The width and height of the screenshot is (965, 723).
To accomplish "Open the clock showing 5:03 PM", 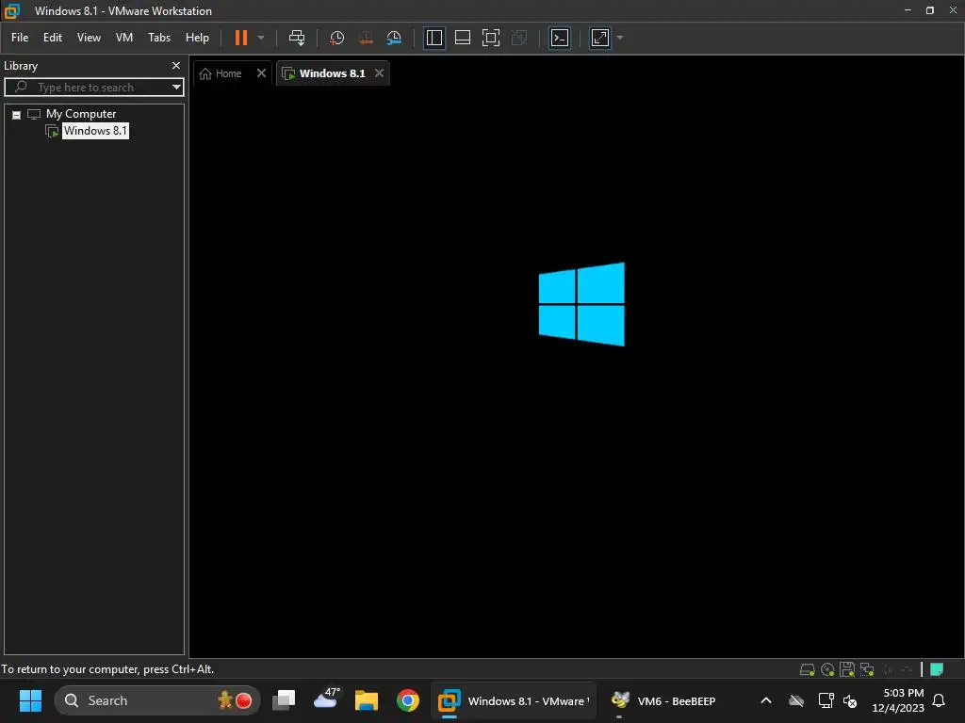I will [x=897, y=700].
